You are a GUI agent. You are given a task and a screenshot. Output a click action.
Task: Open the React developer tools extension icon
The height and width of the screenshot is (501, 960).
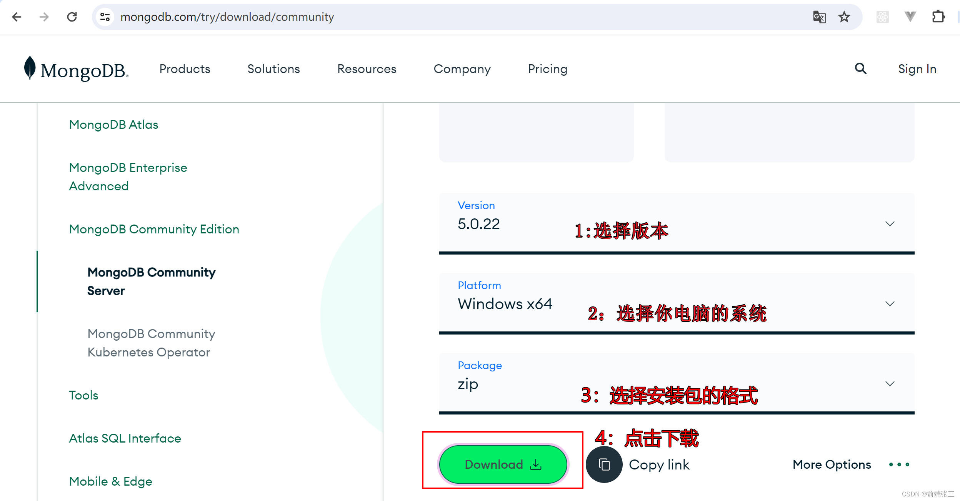pyautogui.click(x=883, y=17)
